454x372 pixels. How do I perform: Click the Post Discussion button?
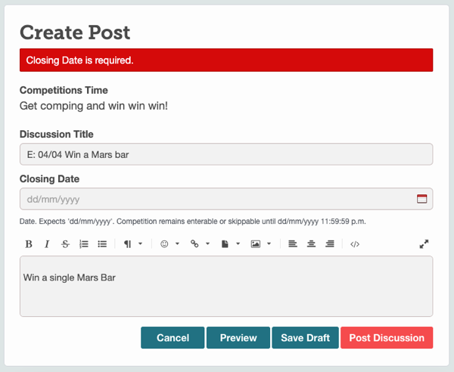pos(387,337)
